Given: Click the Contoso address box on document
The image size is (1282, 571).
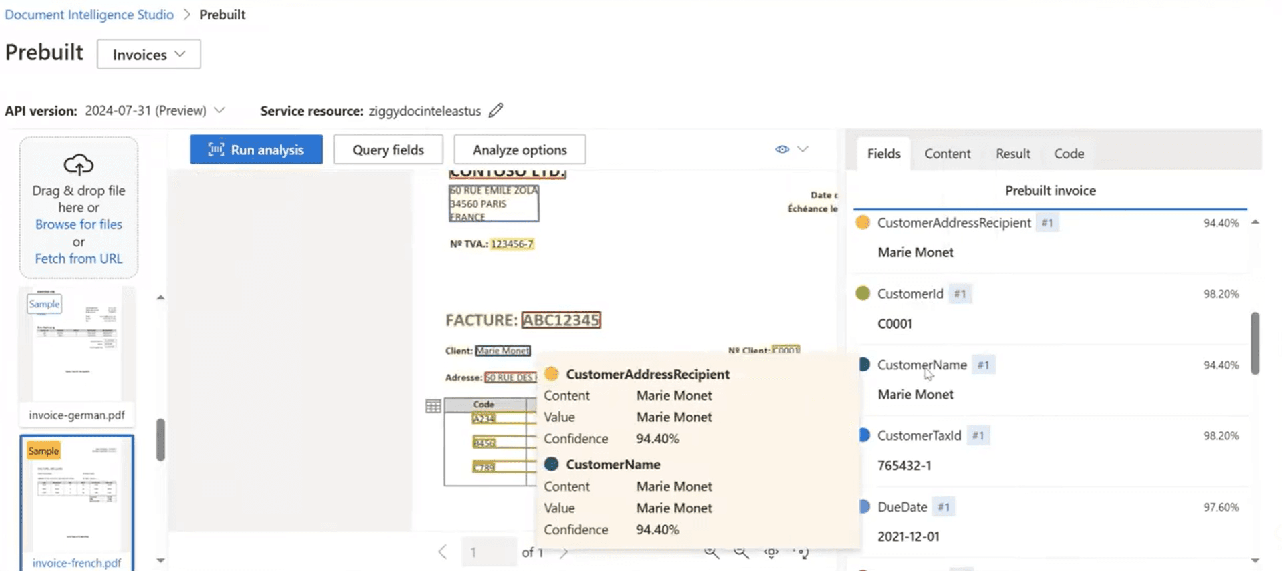Looking at the screenshot, I should tap(493, 204).
